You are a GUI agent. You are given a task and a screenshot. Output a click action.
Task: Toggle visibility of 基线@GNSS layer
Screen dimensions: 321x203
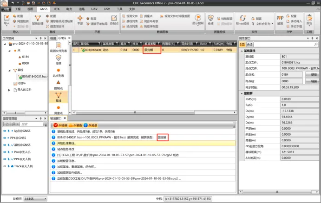pyautogui.click(x=5, y=145)
